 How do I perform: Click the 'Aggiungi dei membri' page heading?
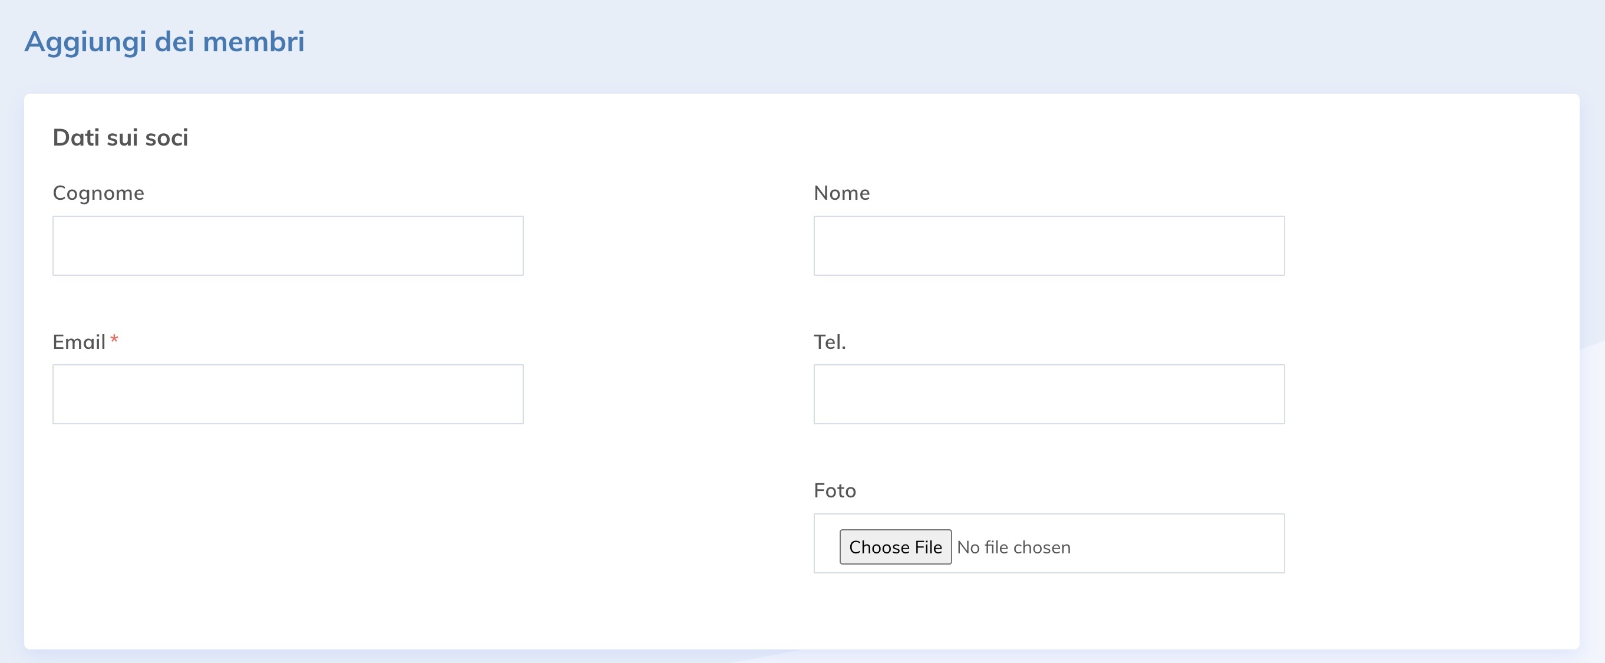[x=164, y=42]
